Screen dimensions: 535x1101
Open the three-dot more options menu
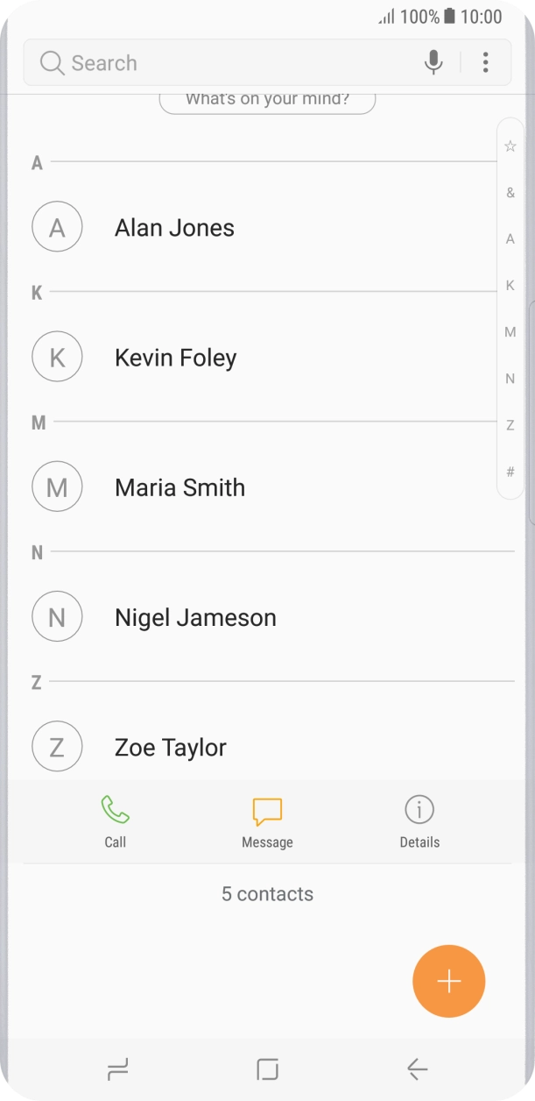(485, 62)
